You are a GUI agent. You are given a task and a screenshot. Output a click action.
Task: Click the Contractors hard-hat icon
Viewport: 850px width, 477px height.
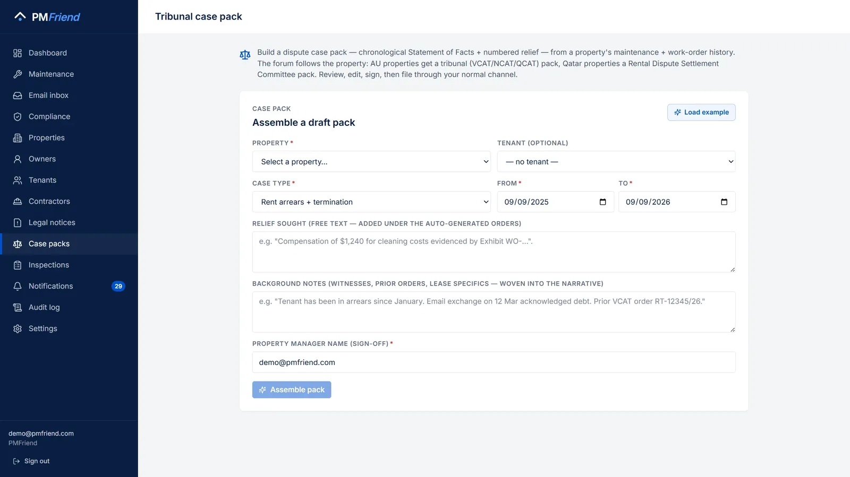[x=18, y=202]
